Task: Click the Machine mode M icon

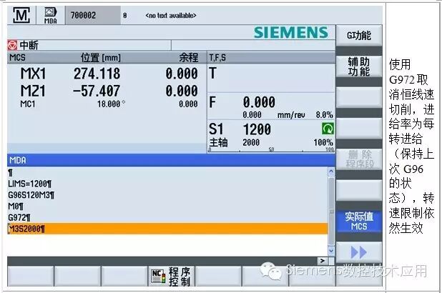Action: (21, 15)
